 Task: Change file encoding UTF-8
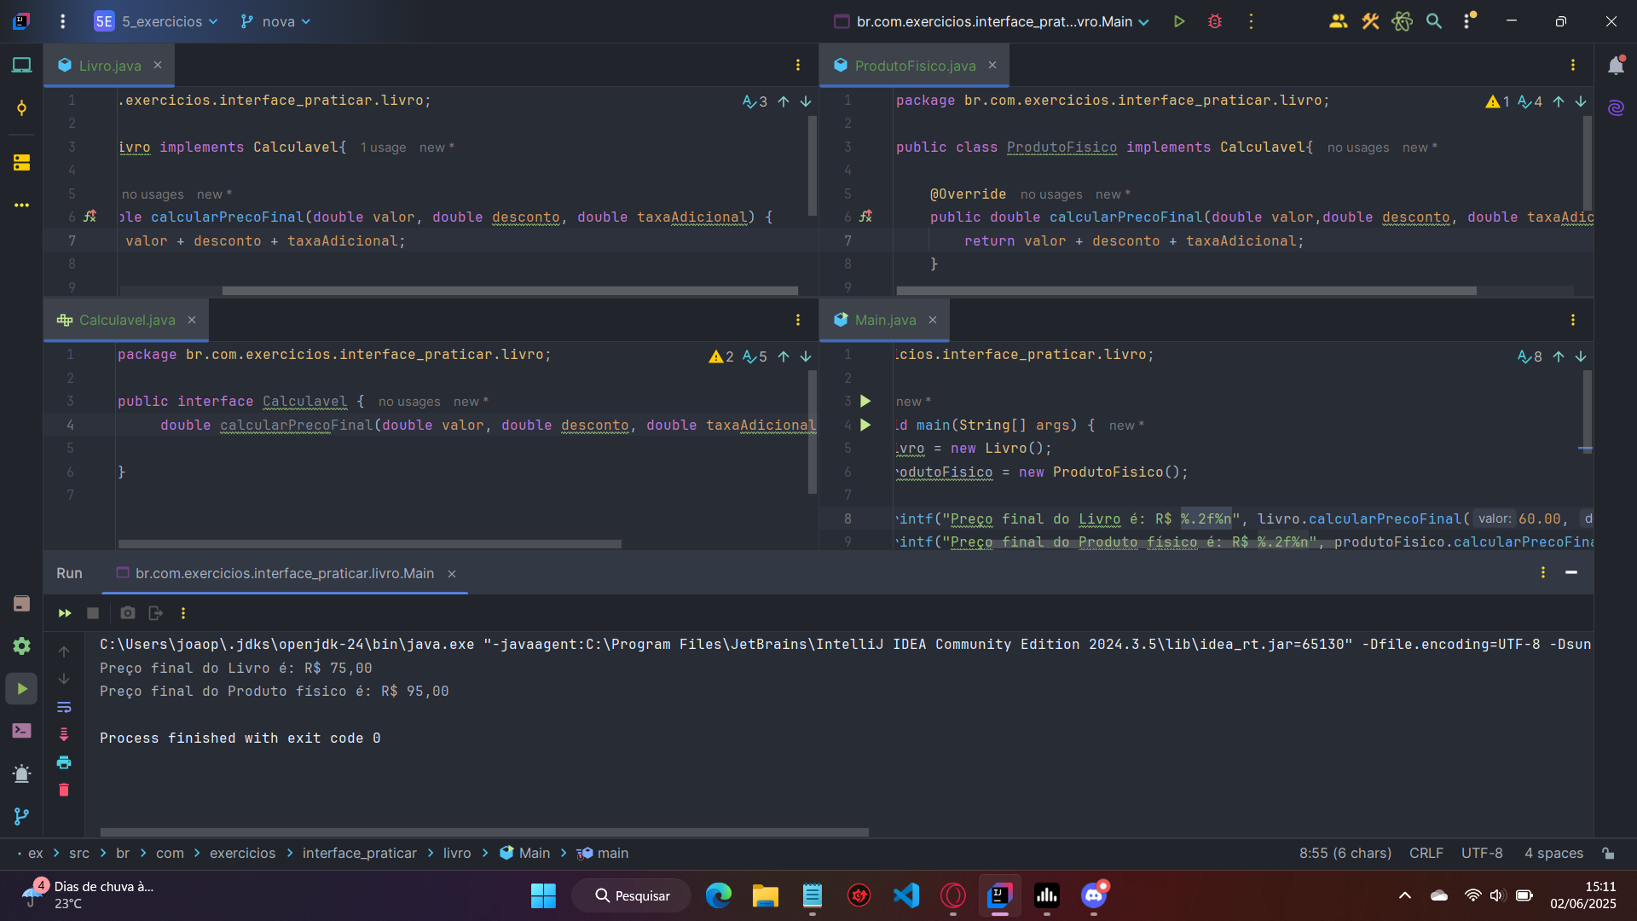point(1482,853)
